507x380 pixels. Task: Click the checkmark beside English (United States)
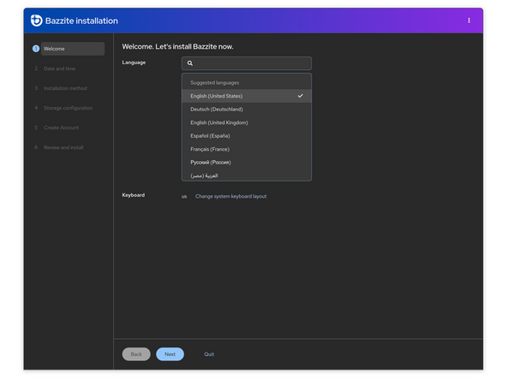click(x=300, y=96)
